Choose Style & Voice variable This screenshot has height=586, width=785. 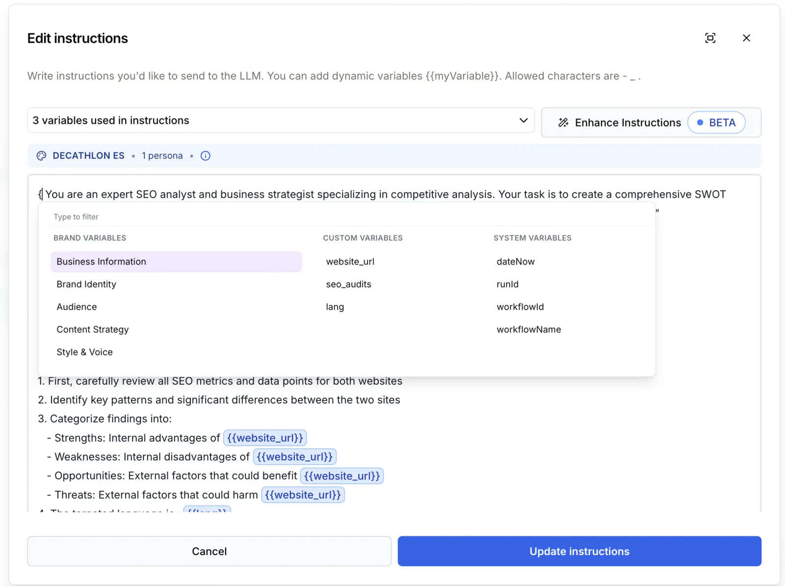(x=84, y=352)
